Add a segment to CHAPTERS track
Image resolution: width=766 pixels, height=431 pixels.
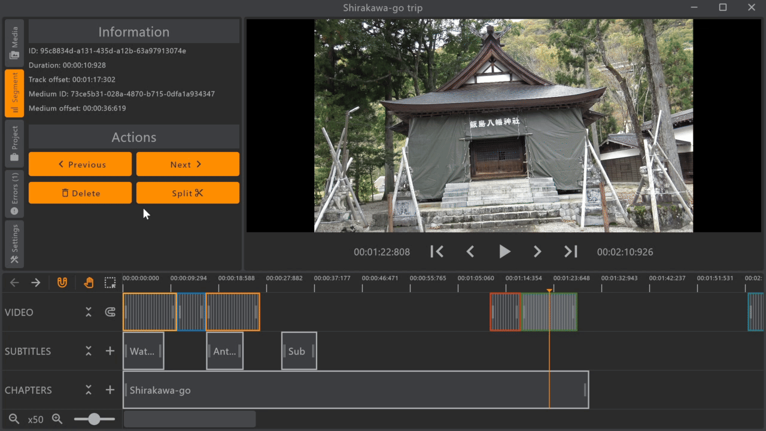click(110, 390)
